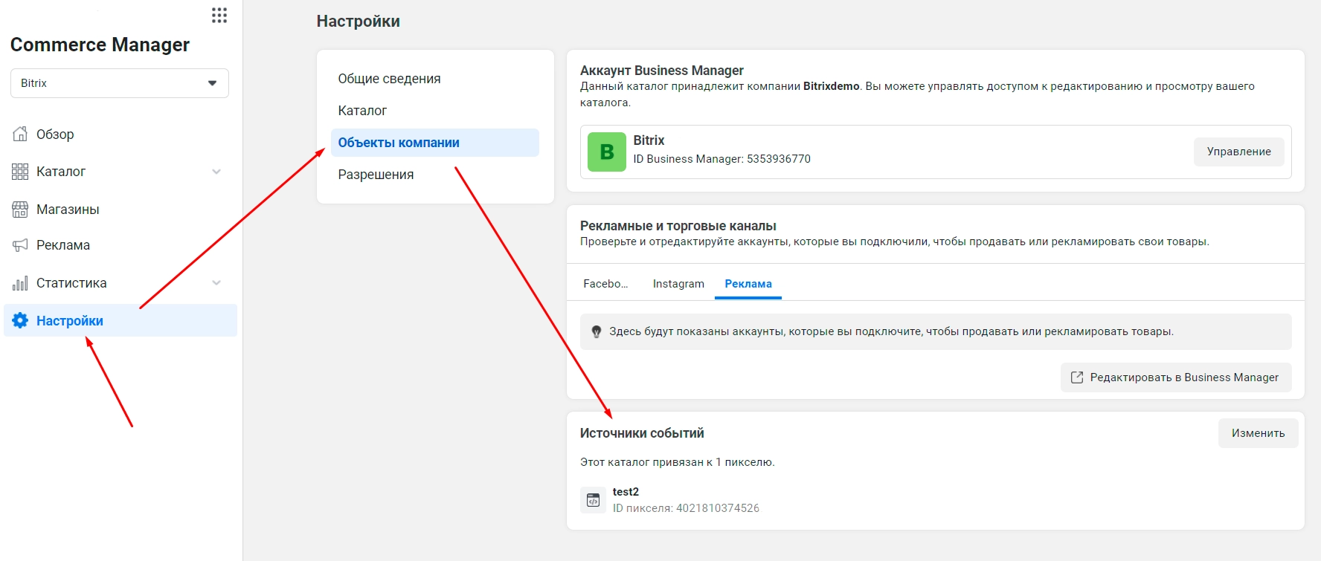Open the Bitrix catalog selector dropdown

pyautogui.click(x=120, y=83)
